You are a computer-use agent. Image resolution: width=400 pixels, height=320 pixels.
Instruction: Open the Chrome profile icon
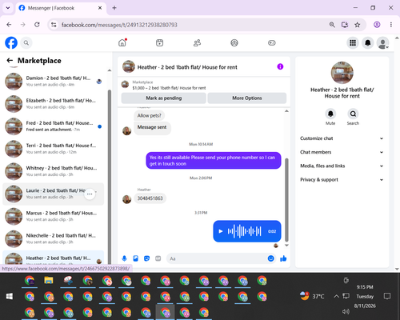(377, 25)
